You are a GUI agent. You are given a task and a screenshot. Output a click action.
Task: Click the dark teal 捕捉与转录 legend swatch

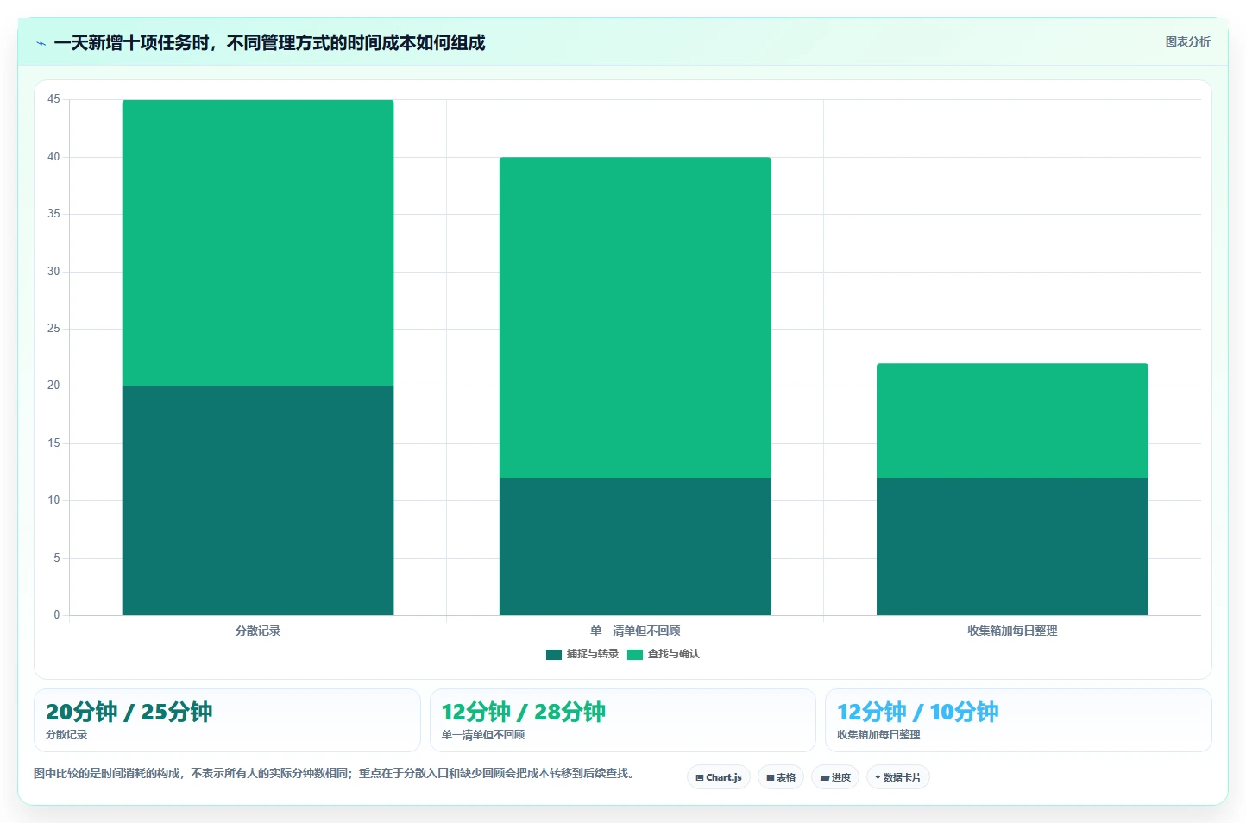click(554, 655)
